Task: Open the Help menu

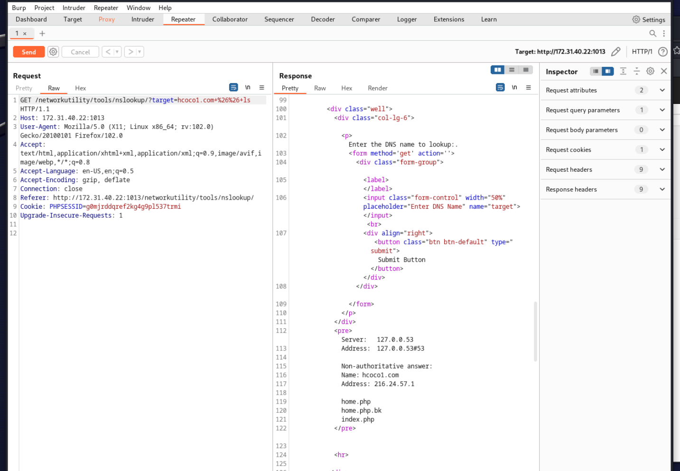Action: [x=165, y=8]
